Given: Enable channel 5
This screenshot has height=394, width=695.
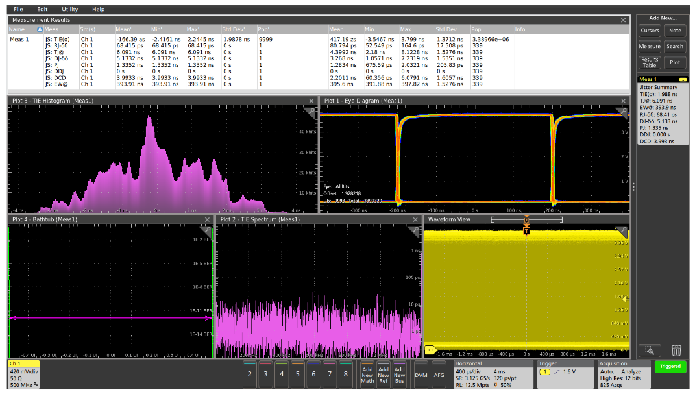Looking at the screenshot, I should [299, 374].
